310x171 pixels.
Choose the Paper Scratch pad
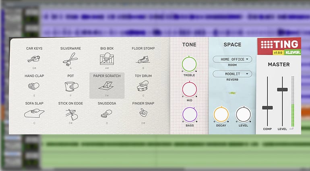click(107, 85)
